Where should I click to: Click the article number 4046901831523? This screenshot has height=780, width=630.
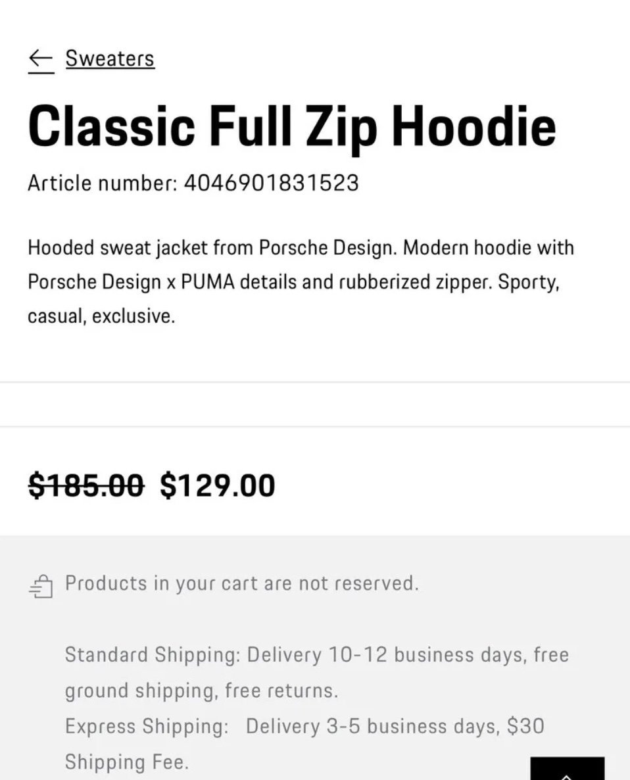(x=271, y=183)
